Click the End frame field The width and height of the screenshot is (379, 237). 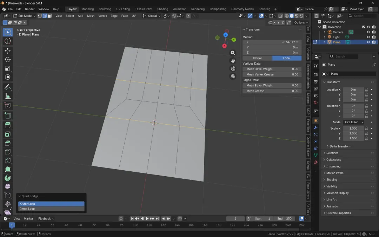(285, 219)
